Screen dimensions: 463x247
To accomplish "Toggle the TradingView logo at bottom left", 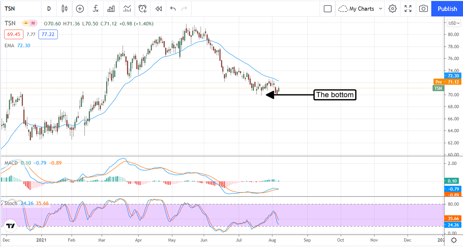I will 10,225.
